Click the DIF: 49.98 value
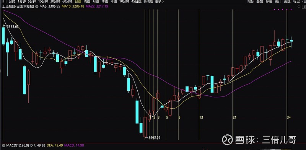The width and height of the screenshot is (306, 150). (38, 145)
